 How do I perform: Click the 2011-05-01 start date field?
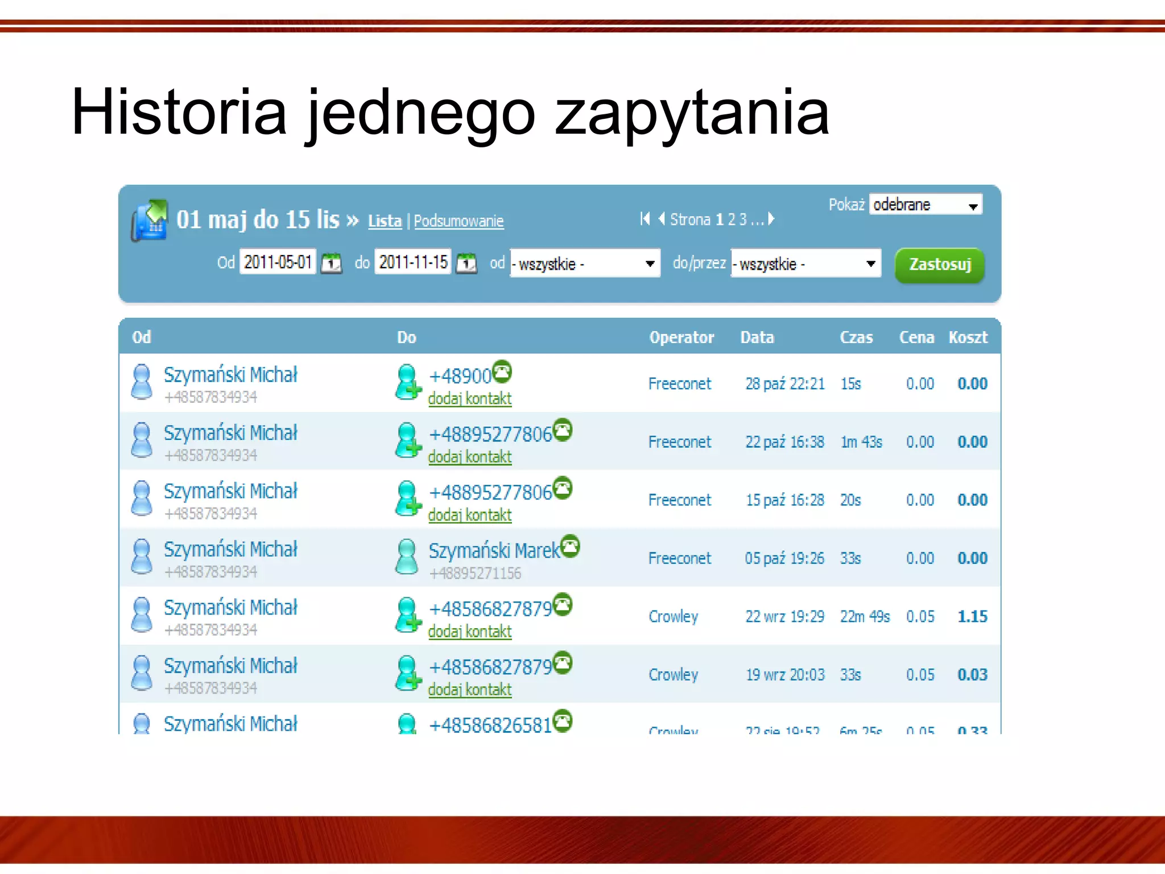click(x=278, y=262)
